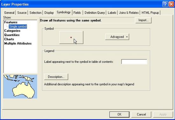175x120 pixels.
Task: Switch to the Source tab
Action: (22, 13)
